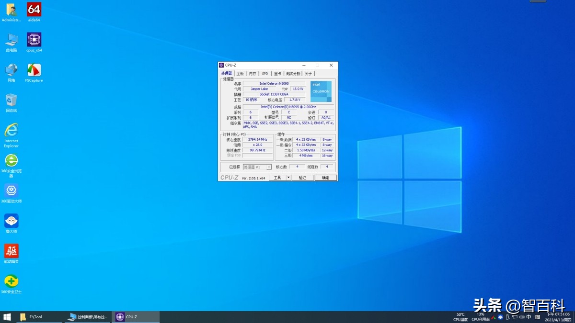The image size is (575, 323).
Task: Open the aida64 desktop shortcut
Action: pos(34,10)
